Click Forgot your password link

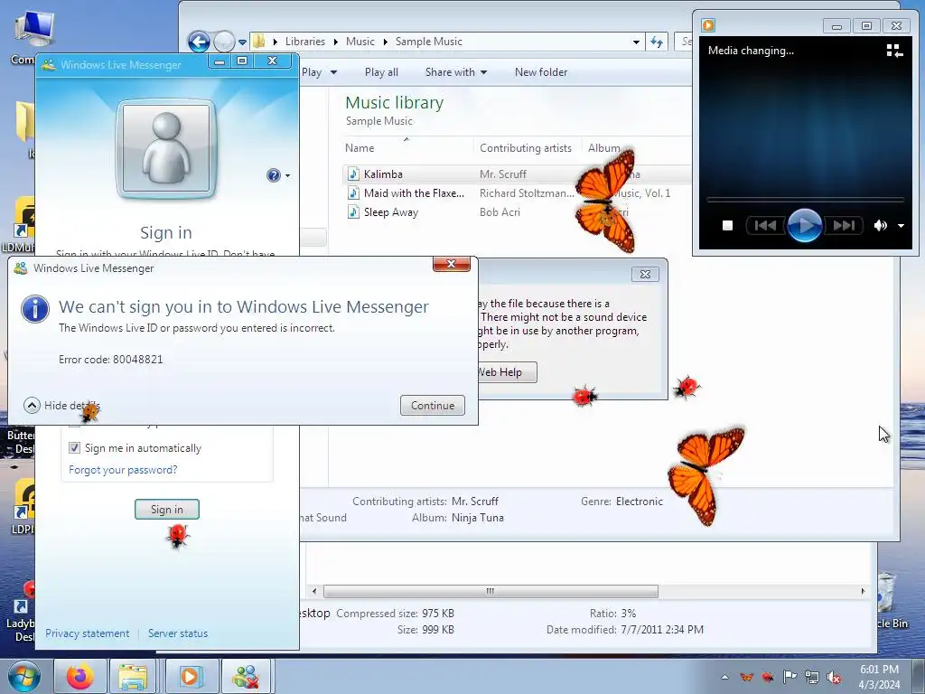123,470
